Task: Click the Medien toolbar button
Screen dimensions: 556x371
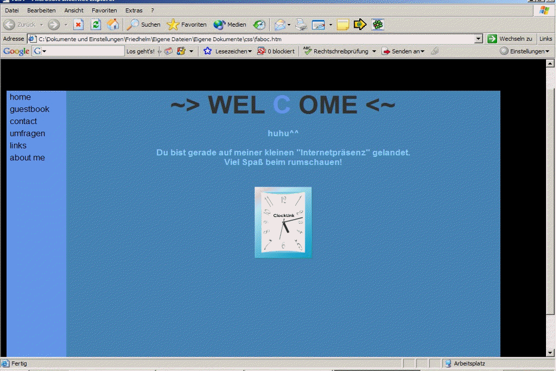Action: (x=230, y=24)
